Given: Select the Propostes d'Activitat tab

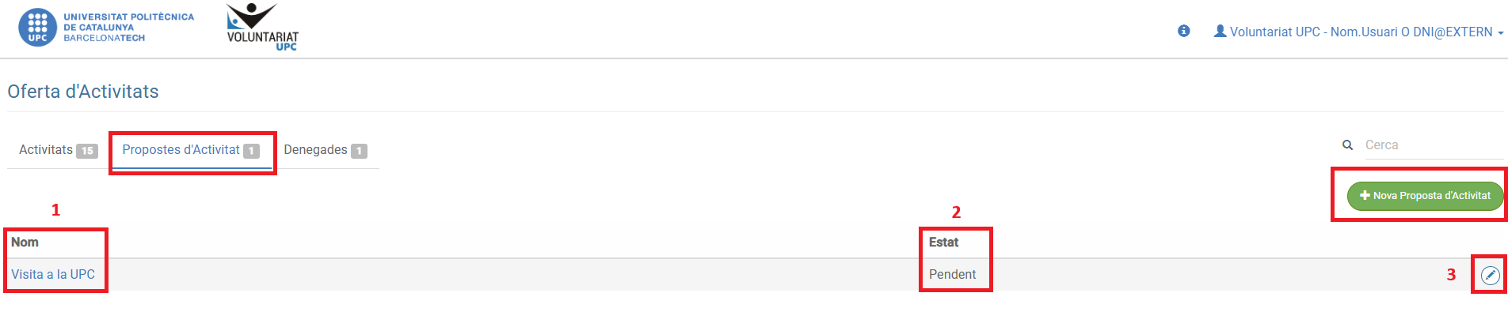Looking at the screenshot, I should click(181, 150).
